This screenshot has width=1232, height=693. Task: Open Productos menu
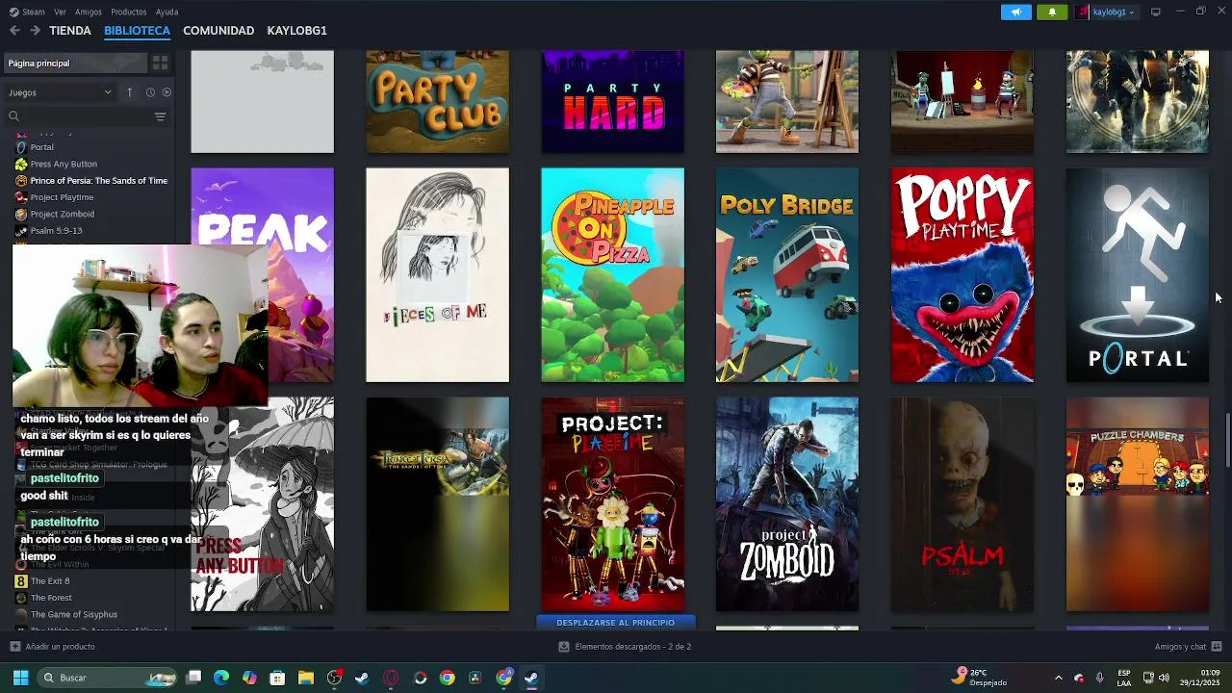[129, 12]
